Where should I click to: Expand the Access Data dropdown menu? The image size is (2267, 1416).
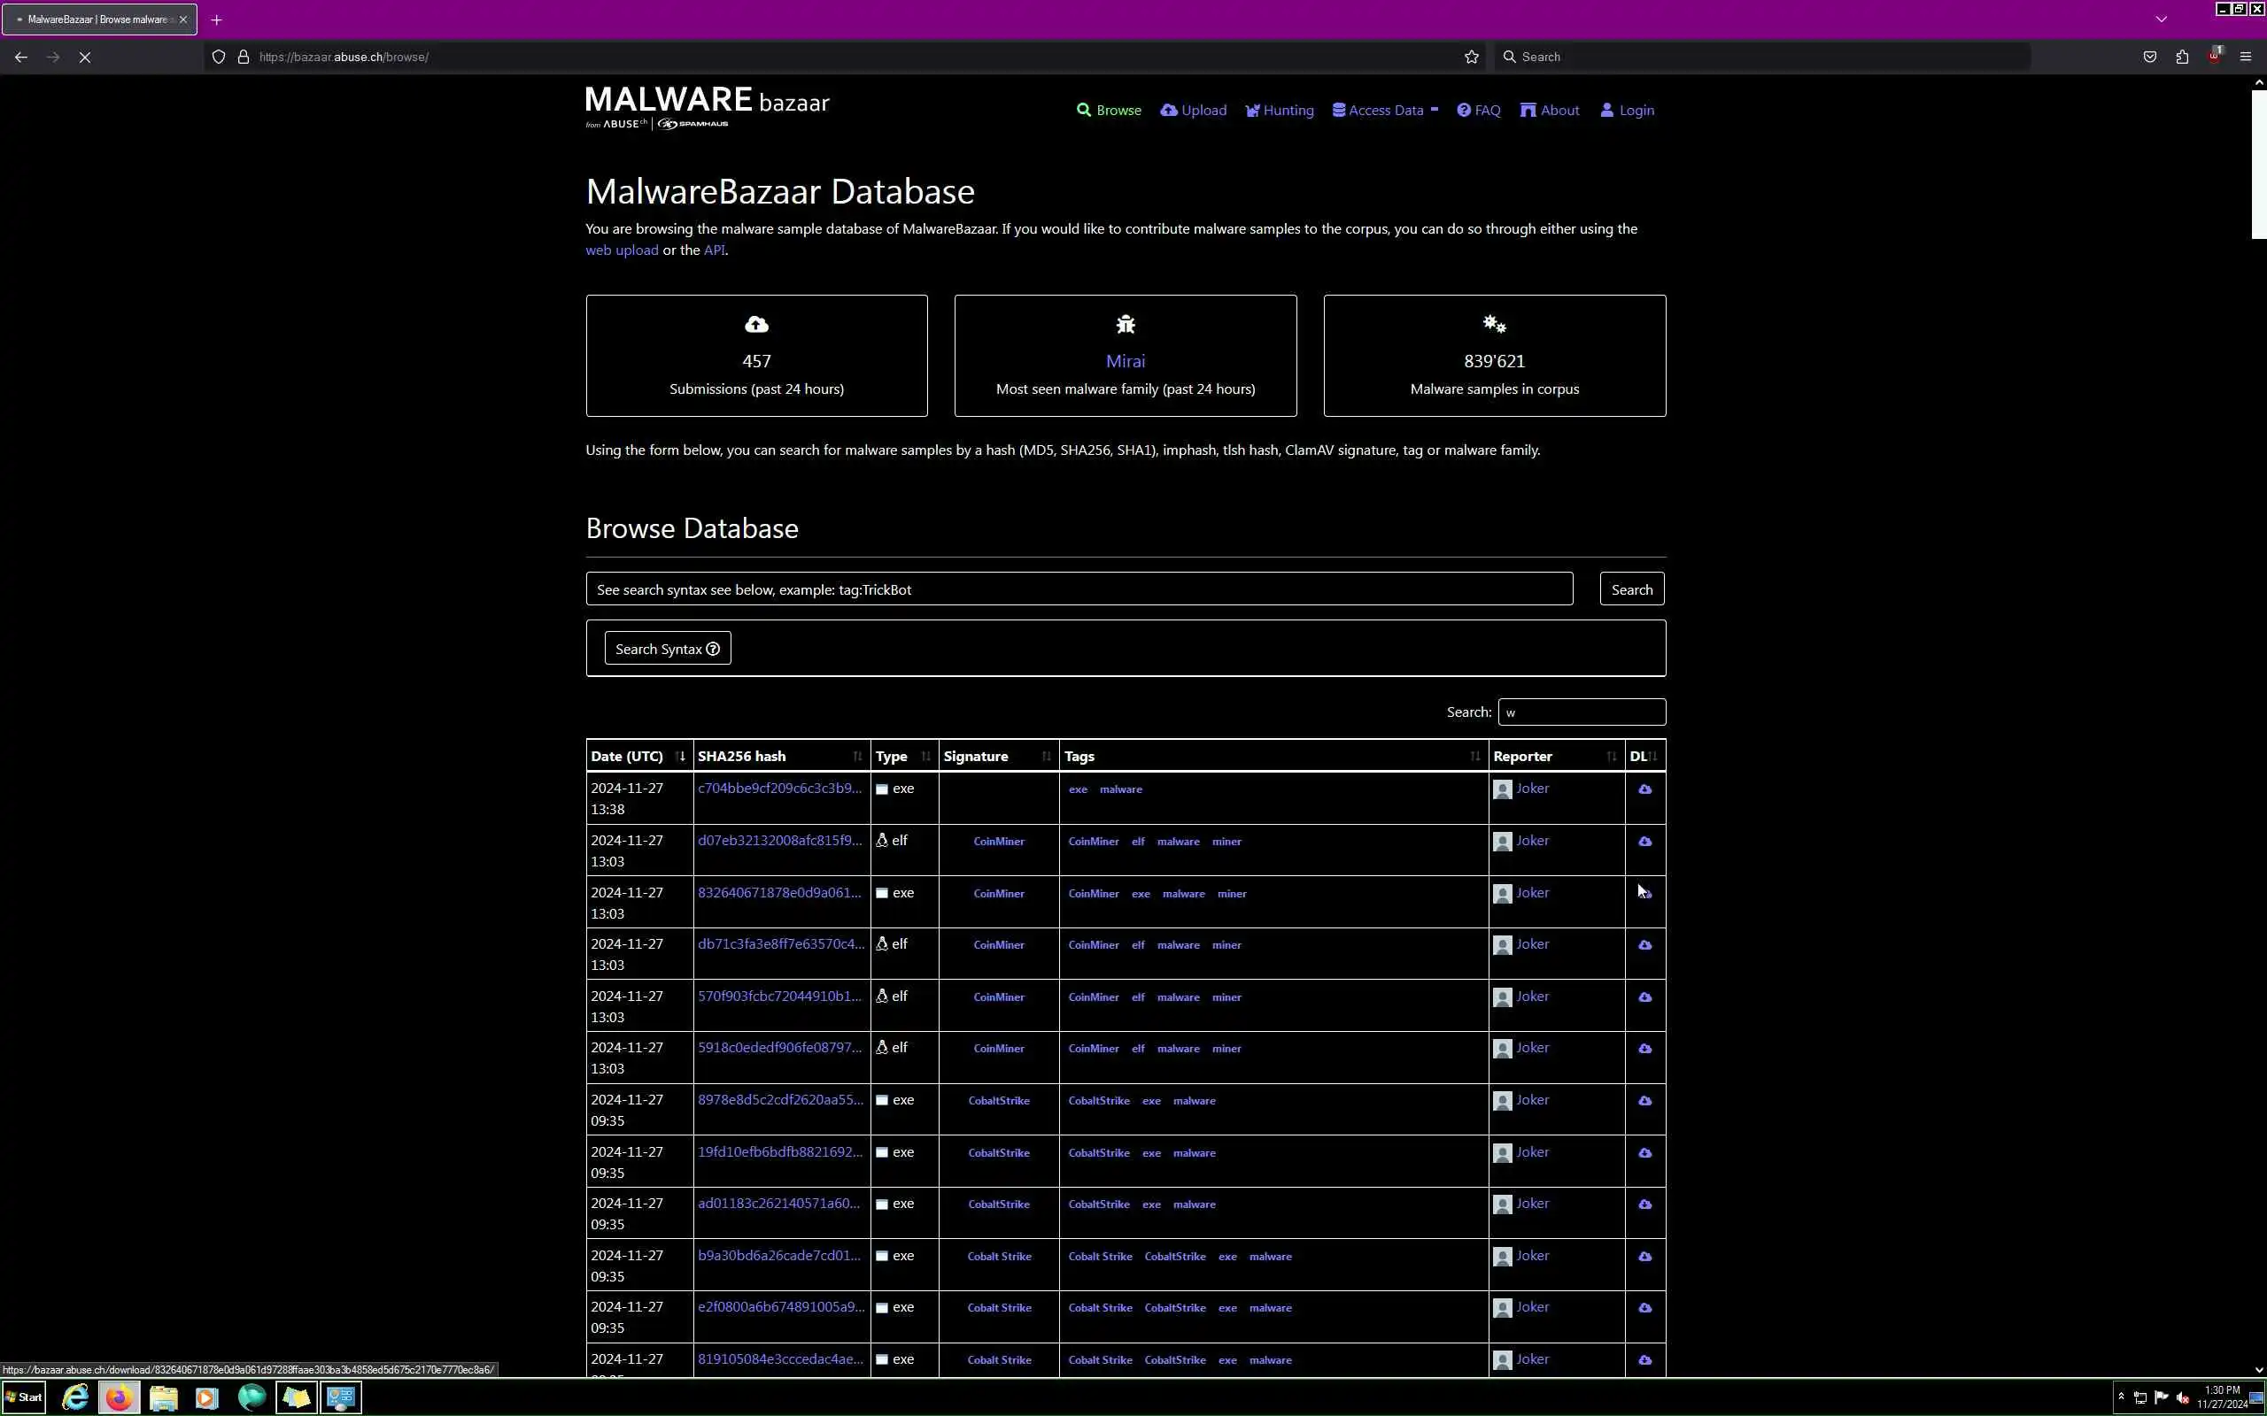[x=1385, y=111]
